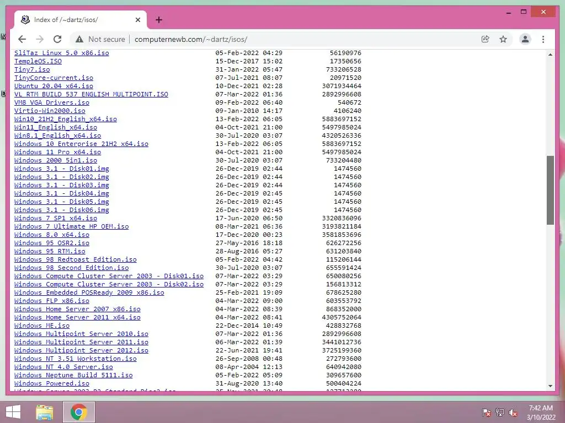The height and width of the screenshot is (423, 565).
Task: Click the Windows_7_Ultimate_HP_OEM.iso link
Action: point(71,226)
